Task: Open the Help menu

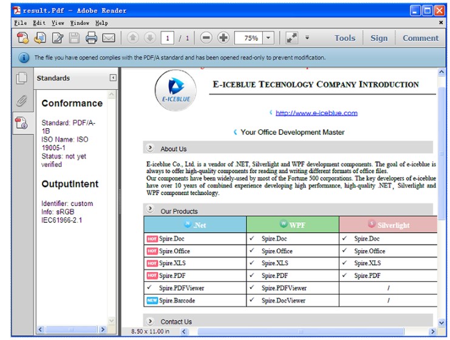Action: click(x=101, y=23)
